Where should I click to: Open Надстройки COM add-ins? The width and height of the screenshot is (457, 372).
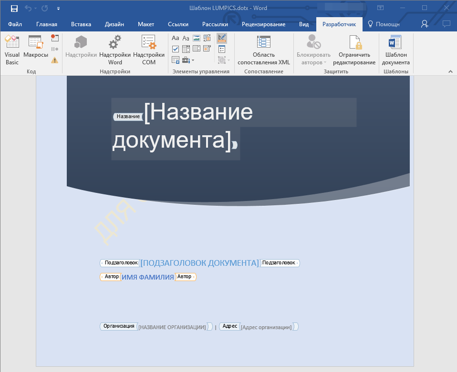pos(149,50)
